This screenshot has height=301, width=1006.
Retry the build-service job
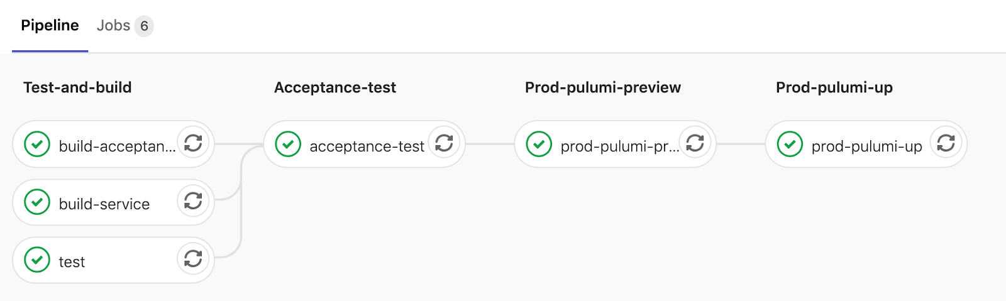[193, 201]
